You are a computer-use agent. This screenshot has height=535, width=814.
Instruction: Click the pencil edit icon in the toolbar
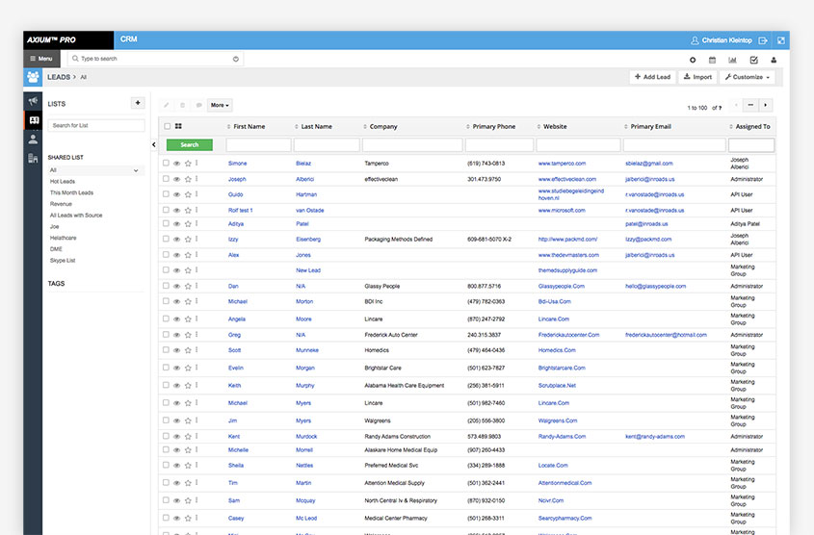[166, 105]
